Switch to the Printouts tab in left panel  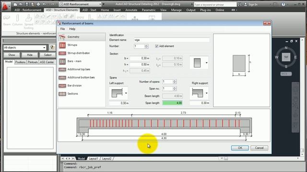pos(33,62)
